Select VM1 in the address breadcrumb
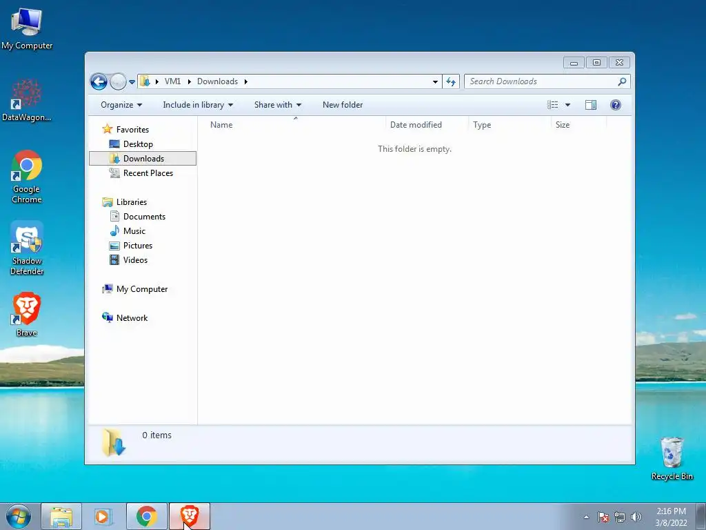 click(x=172, y=81)
